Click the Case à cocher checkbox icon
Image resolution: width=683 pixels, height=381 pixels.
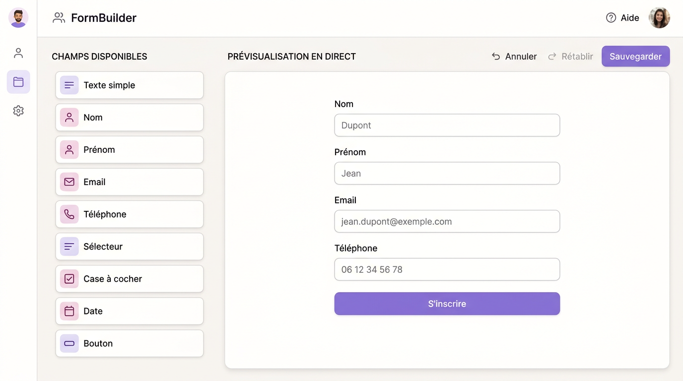(x=69, y=279)
